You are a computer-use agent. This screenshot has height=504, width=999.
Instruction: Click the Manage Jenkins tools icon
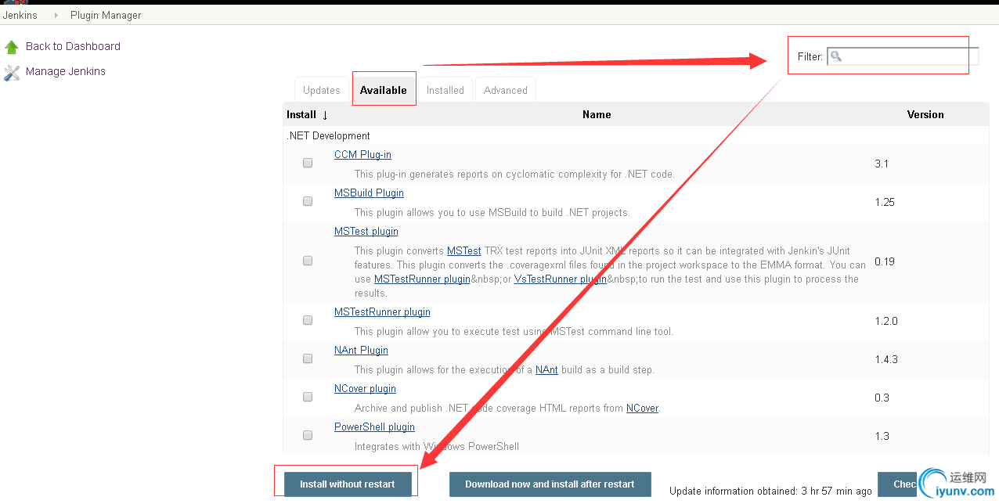pos(11,72)
